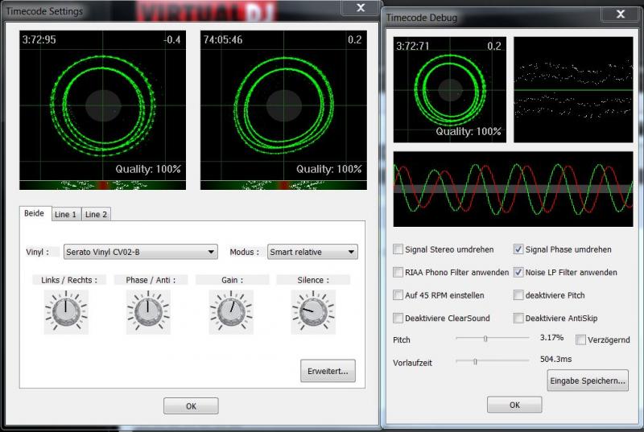Enable Signal Stereo umdrehen checkbox
This screenshot has height=432, width=644.
click(x=398, y=249)
